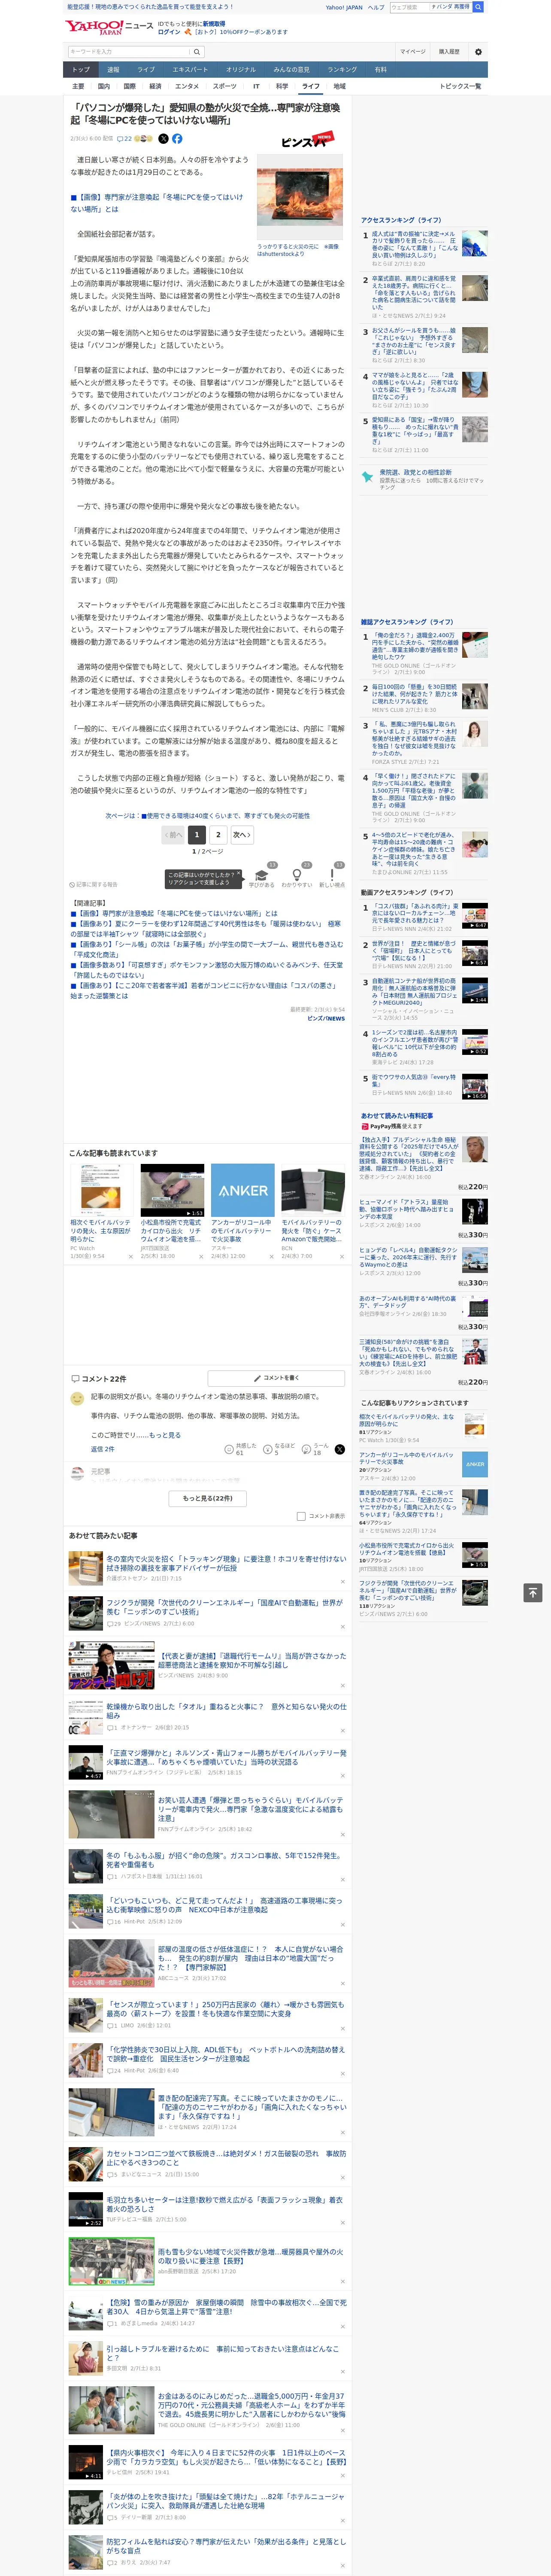Toggle the コメント非表示 checkbox
This screenshot has width=551, height=2576.
click(x=301, y=1516)
